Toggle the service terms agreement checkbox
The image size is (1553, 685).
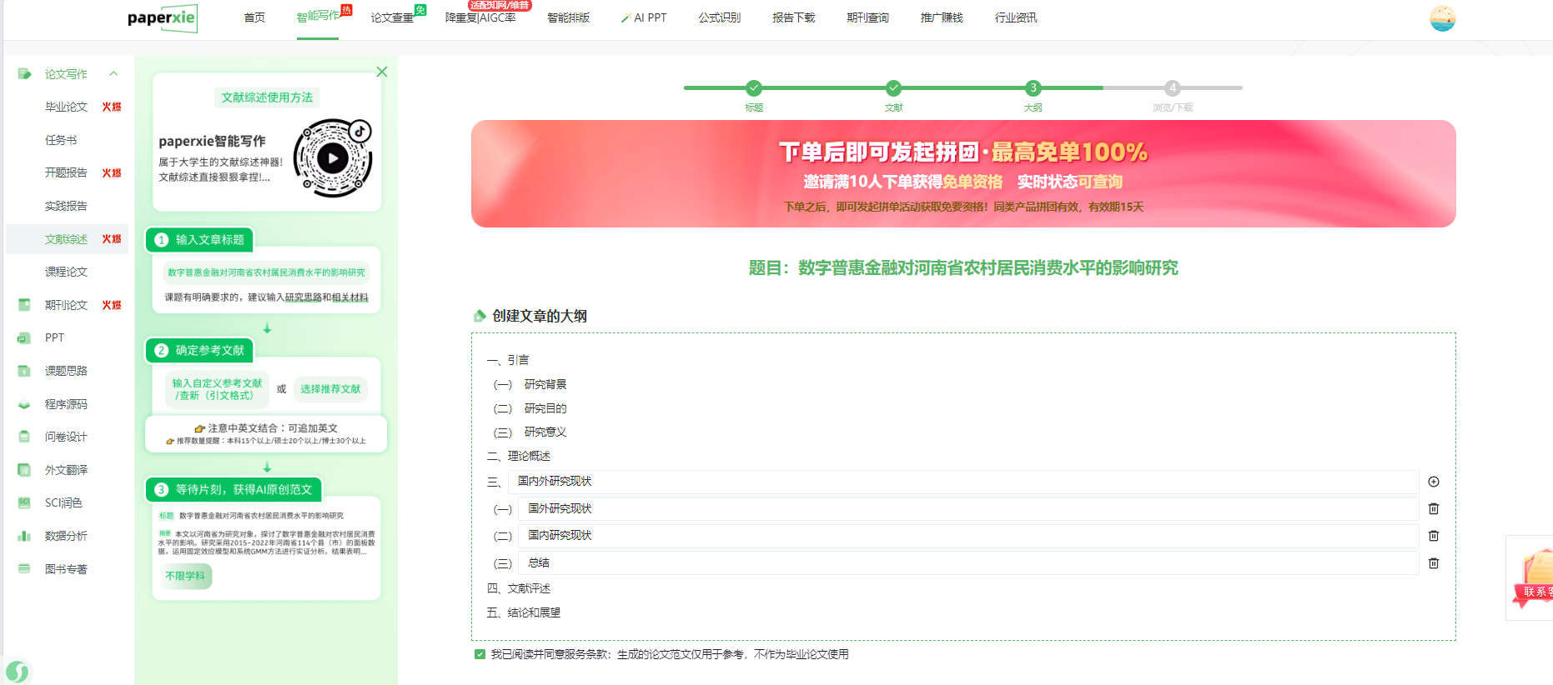pyautogui.click(x=480, y=654)
